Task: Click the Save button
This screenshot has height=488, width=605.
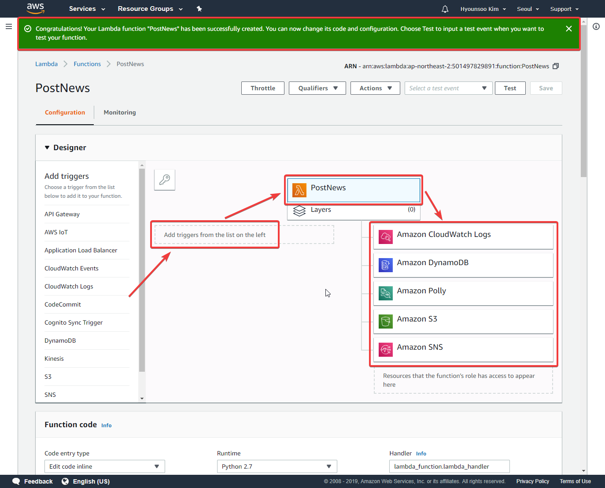Action: coord(546,88)
